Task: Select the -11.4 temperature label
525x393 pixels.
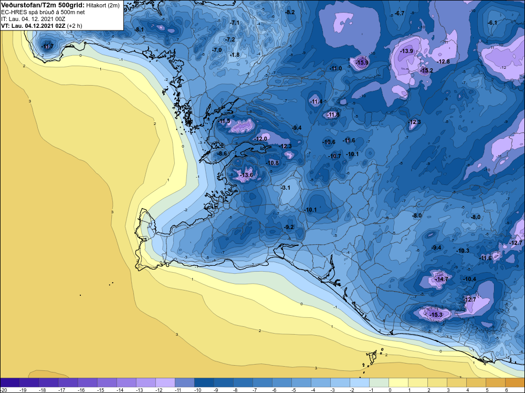Action: tap(316, 101)
